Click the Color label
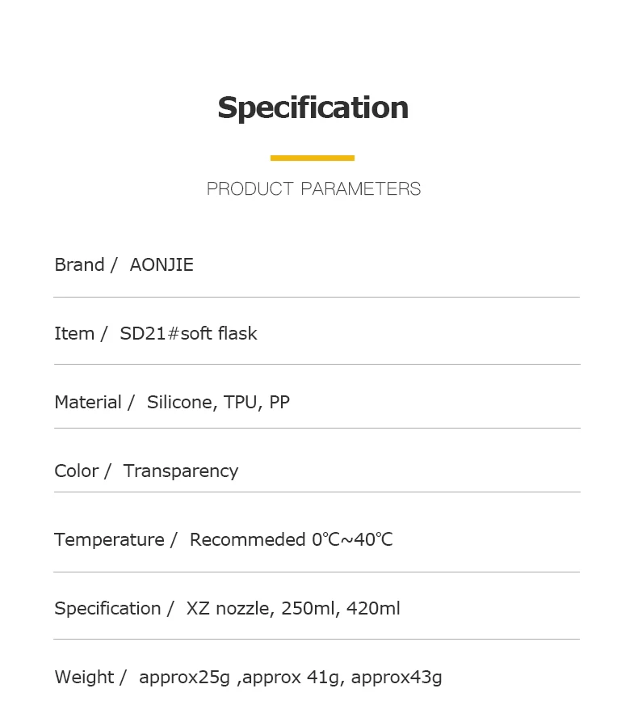 pos(77,471)
